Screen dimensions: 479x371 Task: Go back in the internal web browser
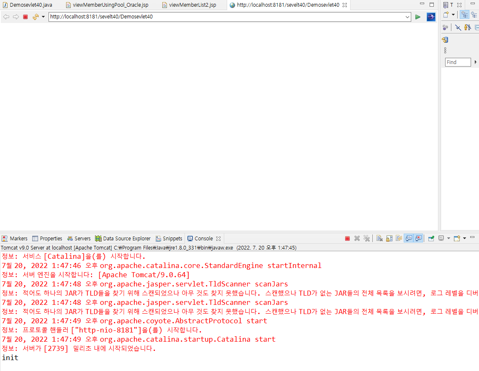click(x=6, y=17)
